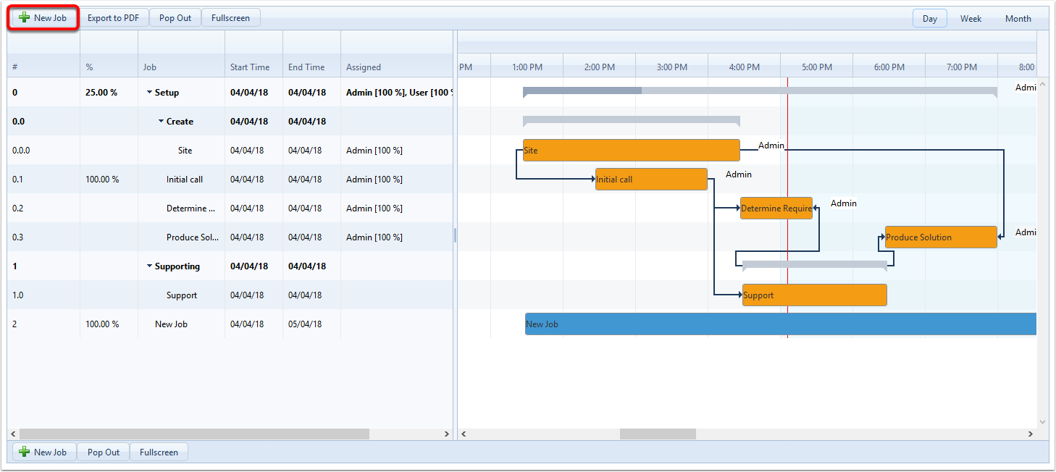This screenshot has width=1056, height=472.
Task: Click the green plus icon in bottom New Job button
Action: 25,452
